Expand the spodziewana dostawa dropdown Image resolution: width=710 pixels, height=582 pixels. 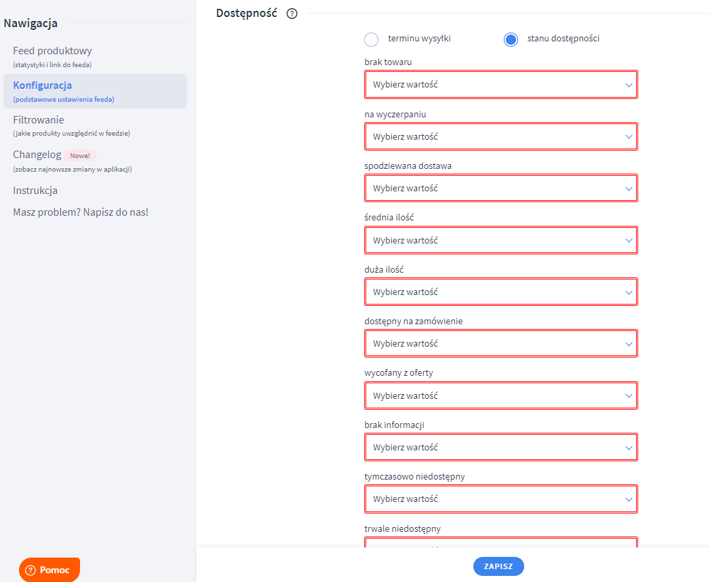coord(500,189)
